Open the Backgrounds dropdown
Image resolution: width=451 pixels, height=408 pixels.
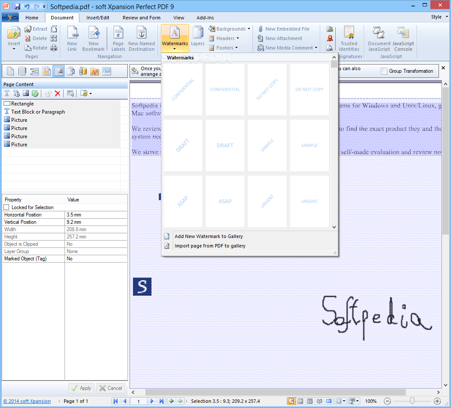click(249, 29)
